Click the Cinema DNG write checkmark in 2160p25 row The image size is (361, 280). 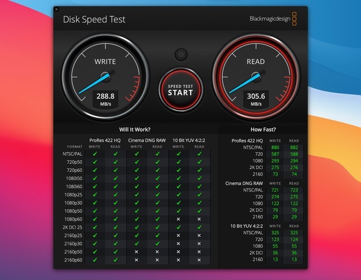click(x=137, y=235)
